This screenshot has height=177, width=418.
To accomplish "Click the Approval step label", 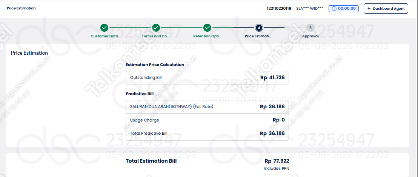I will (x=310, y=36).
